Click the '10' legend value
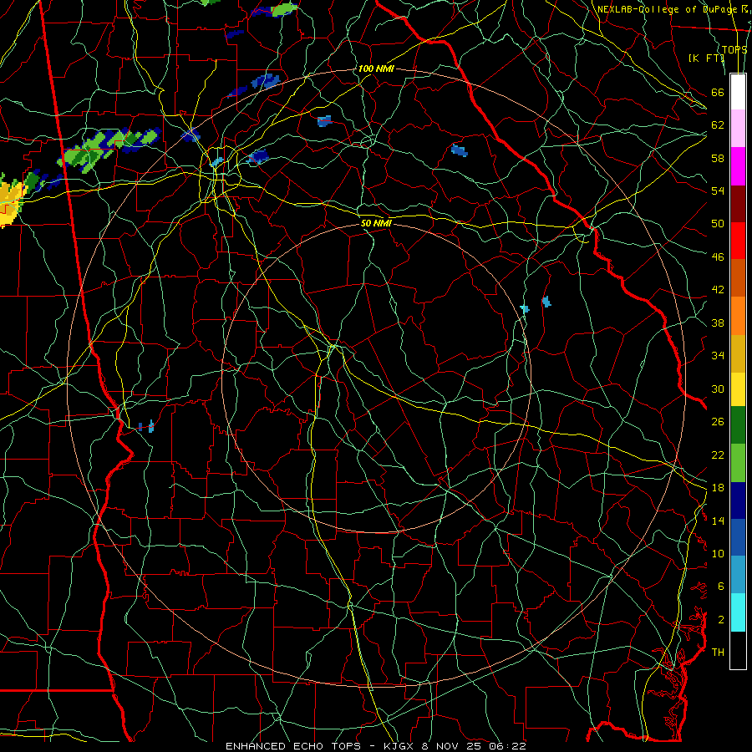Viewport: 752px width, 752px height. pyautogui.click(x=718, y=553)
